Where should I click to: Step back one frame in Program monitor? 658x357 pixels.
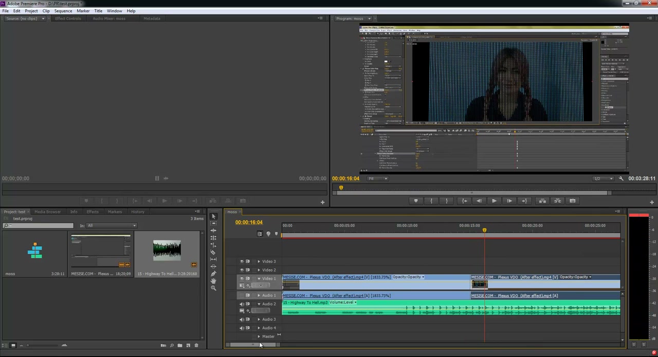[479, 201]
